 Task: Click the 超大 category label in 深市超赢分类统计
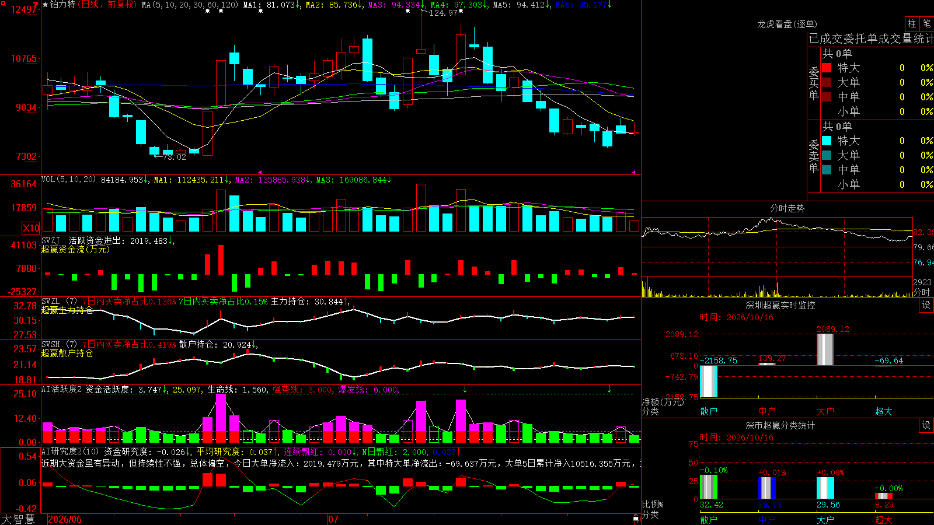(883, 519)
